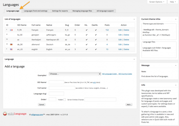Go to Managing language files tab
This screenshot has width=179, height=126.
pyautogui.click(x=82, y=11)
